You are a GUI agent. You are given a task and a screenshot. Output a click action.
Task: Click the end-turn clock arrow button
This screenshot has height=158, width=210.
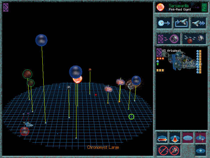point(164,23)
